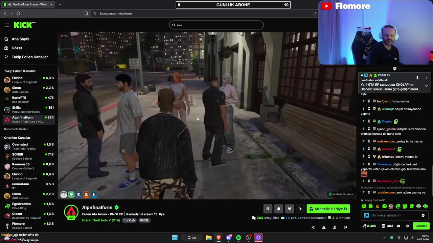Open a new browser tab

[60, 4]
